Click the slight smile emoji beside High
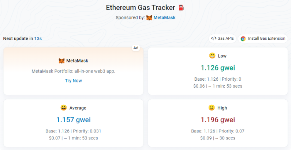The image size is (292, 150). 211,108
